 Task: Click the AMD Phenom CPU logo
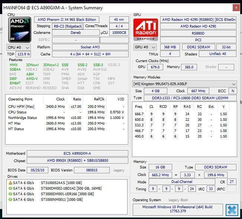pyautogui.click(x=20, y=30)
